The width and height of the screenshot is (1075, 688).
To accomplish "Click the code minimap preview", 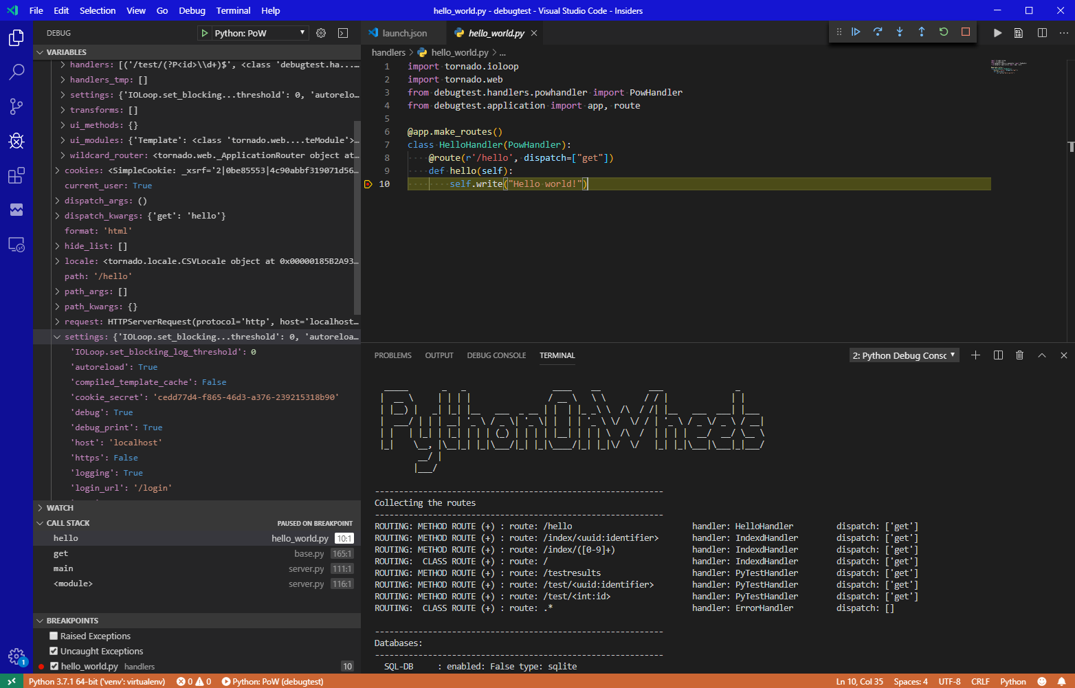I will tap(1008, 67).
